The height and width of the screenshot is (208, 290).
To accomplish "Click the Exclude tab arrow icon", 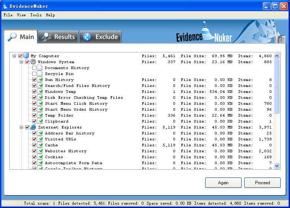I will click(x=87, y=37).
